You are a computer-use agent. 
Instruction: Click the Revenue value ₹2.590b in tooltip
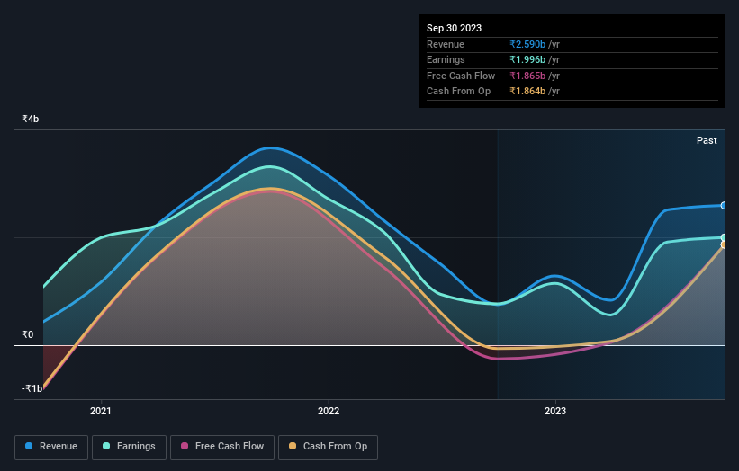(527, 44)
